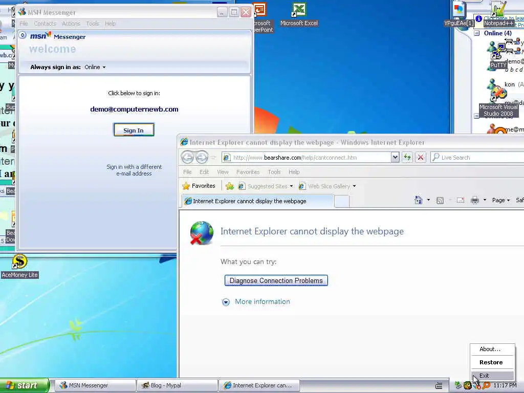Click the Read Mail icon in IE
Image resolution: width=524 pixels, height=393 pixels.
coord(461,200)
